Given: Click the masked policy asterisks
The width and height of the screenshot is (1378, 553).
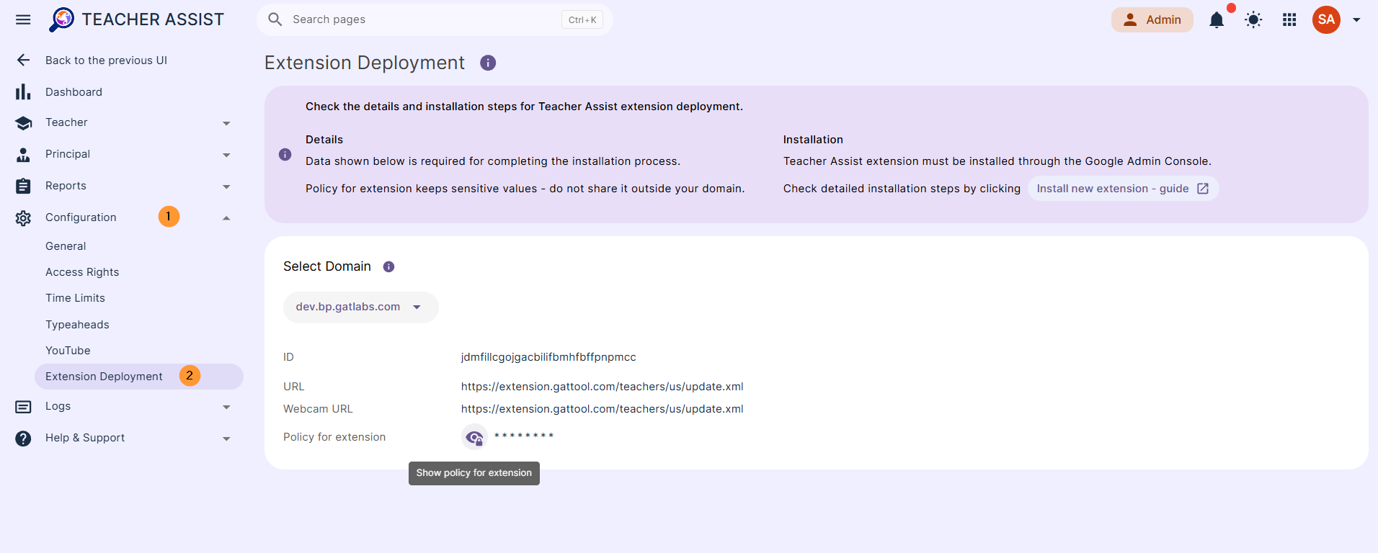Looking at the screenshot, I should 524,436.
